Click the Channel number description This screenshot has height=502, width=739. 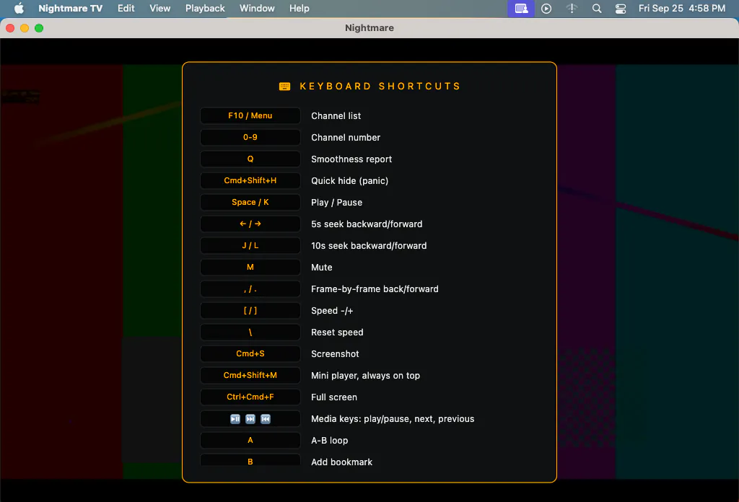point(346,138)
